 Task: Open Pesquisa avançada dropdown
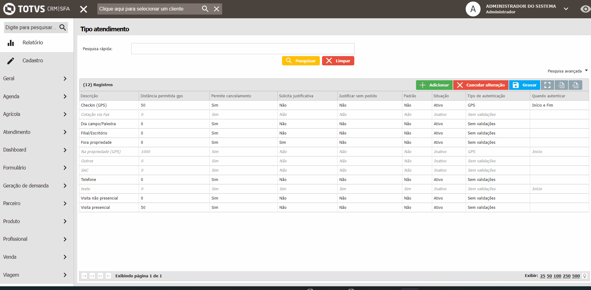pyautogui.click(x=567, y=71)
